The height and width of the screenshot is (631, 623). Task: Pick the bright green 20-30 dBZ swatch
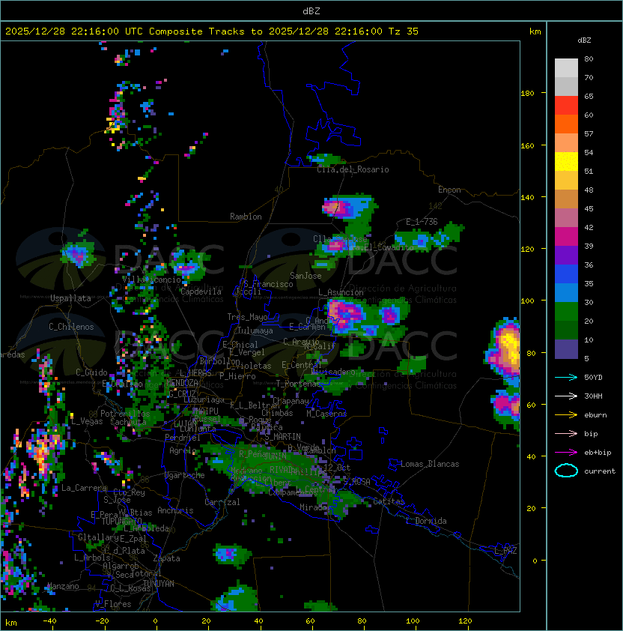pos(566,312)
